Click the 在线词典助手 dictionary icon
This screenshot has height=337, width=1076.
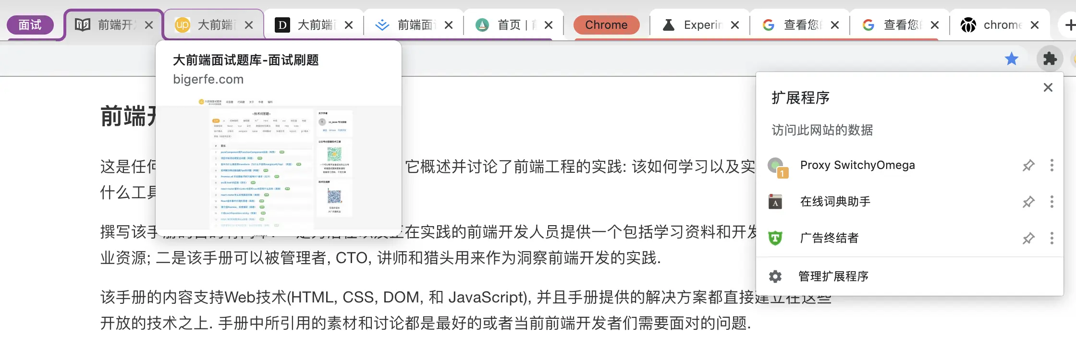pyautogui.click(x=775, y=202)
